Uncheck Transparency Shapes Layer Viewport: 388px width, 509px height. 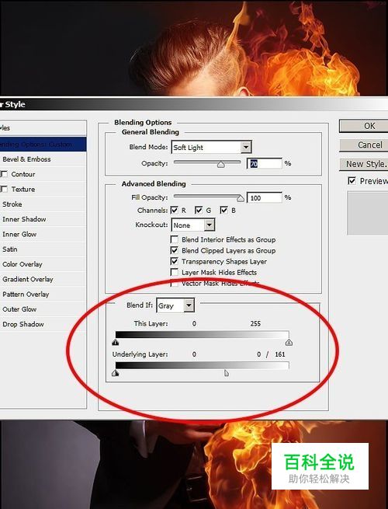175,261
